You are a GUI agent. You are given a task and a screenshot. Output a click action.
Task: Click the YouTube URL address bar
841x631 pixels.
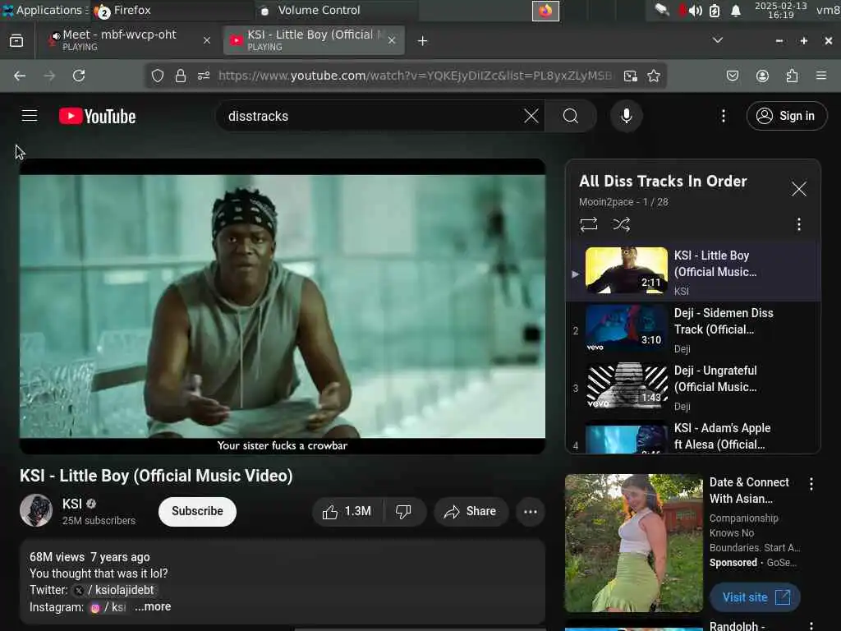click(414, 76)
